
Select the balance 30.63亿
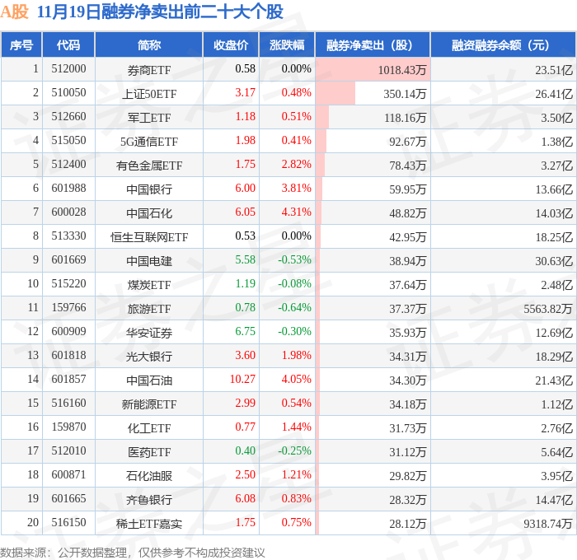coord(554,261)
